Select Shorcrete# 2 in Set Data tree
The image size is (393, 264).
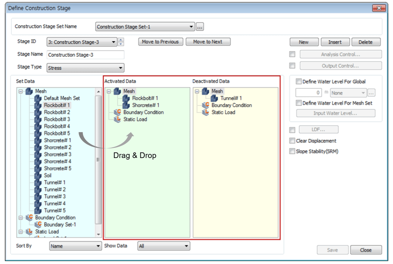pos(58,148)
